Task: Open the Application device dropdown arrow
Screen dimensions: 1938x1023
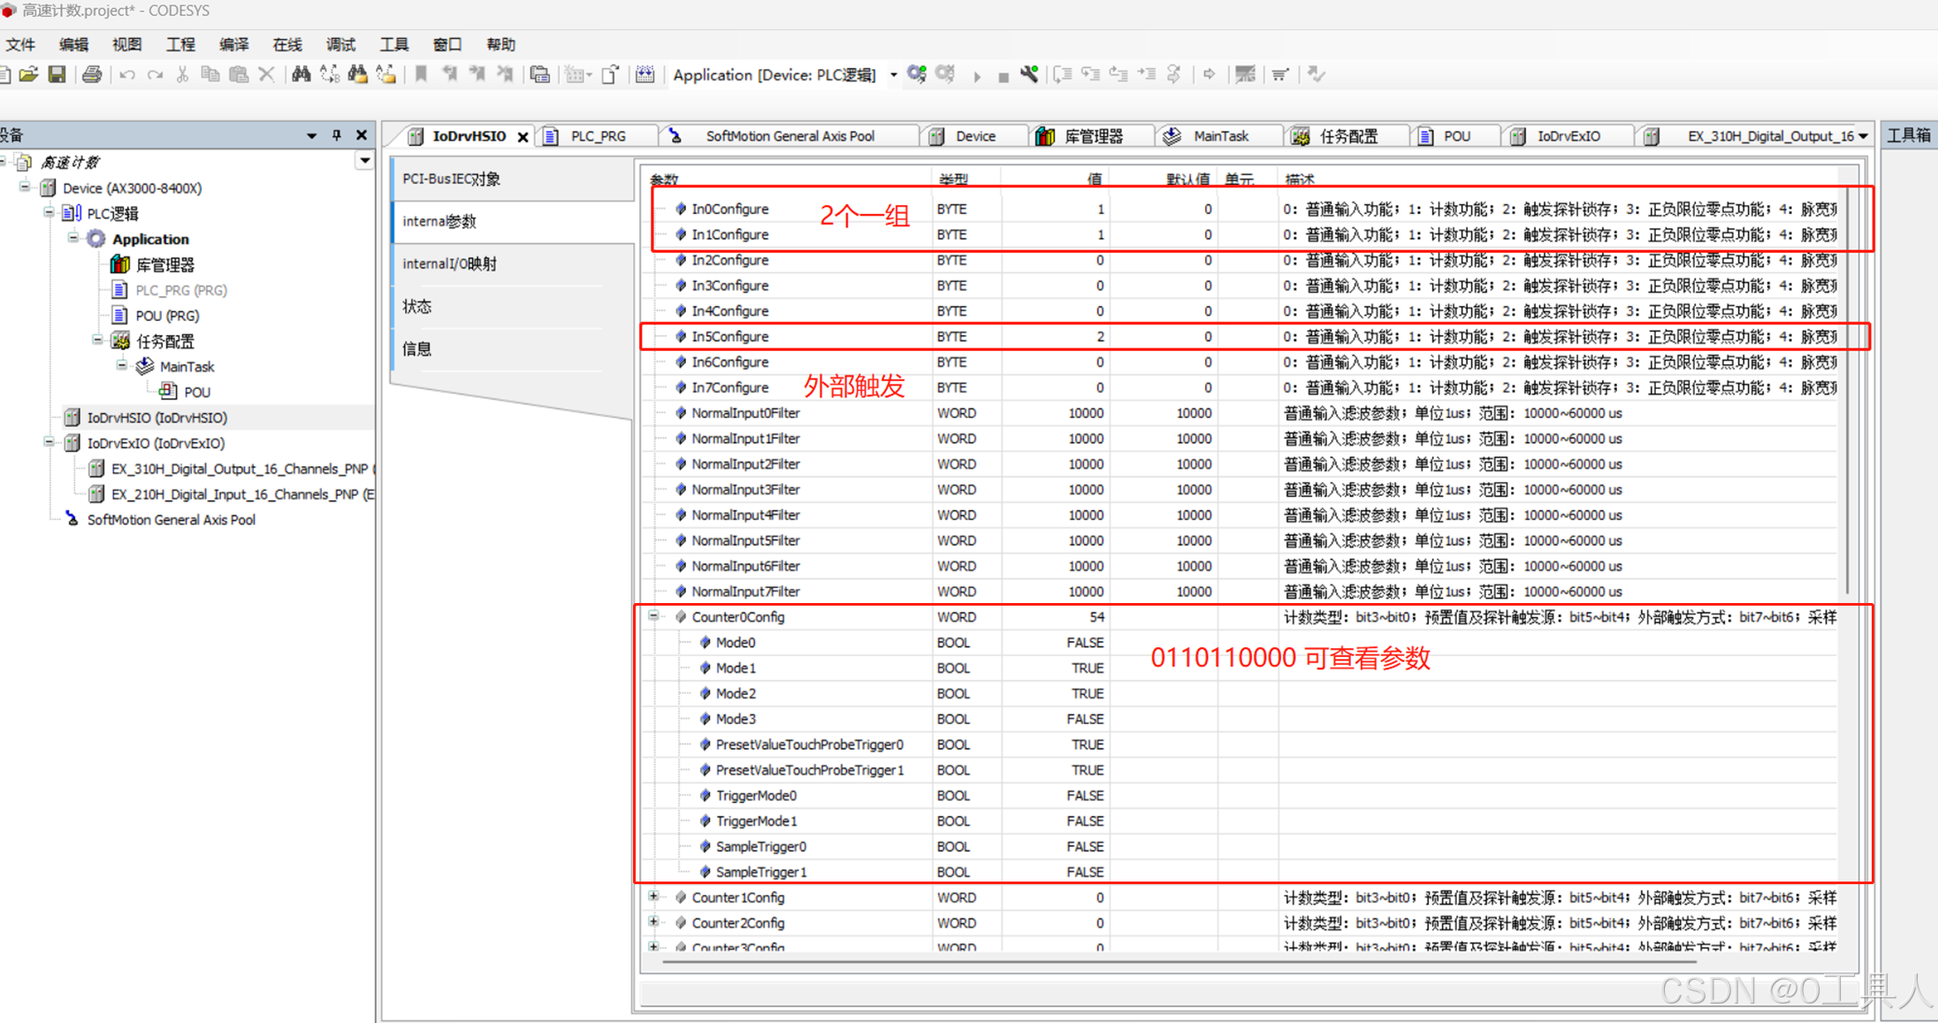Action: [x=894, y=75]
